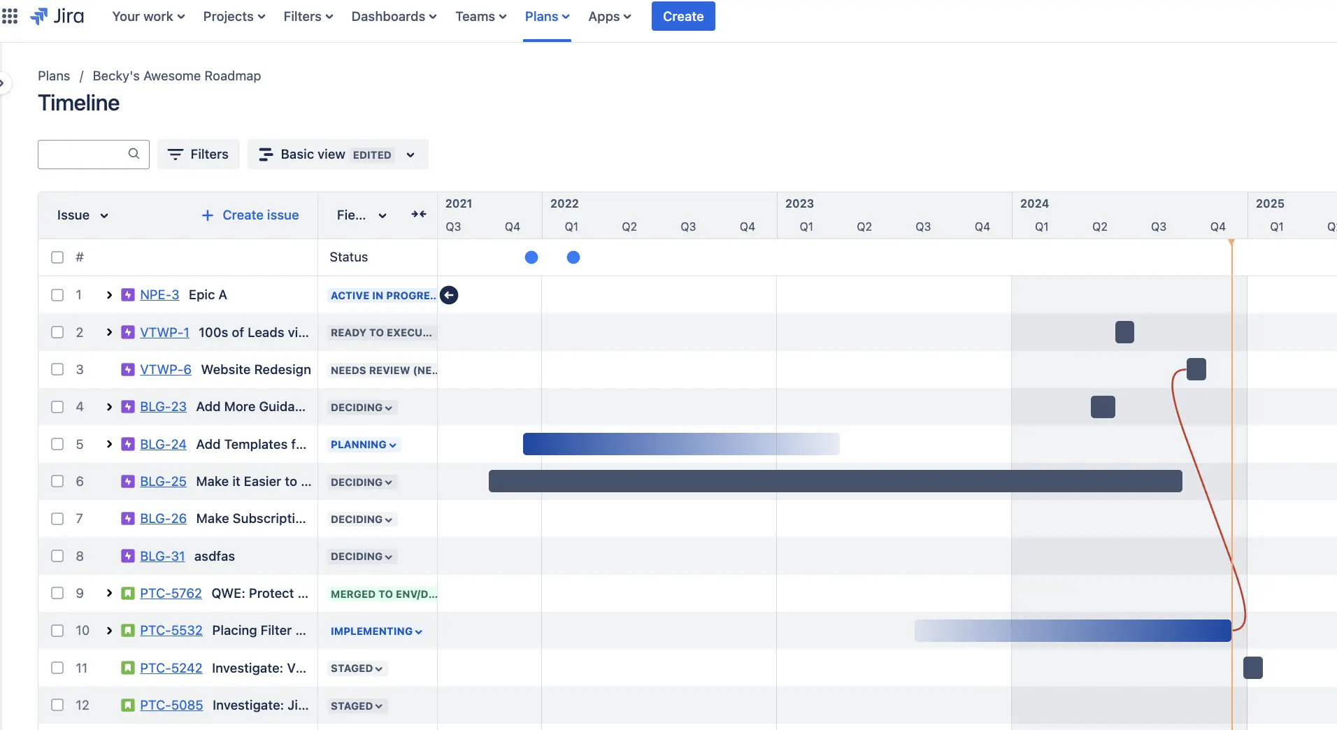1337x730 pixels.
Task: Click the VTWP-6 schedule block on the timeline
Action: click(x=1196, y=369)
